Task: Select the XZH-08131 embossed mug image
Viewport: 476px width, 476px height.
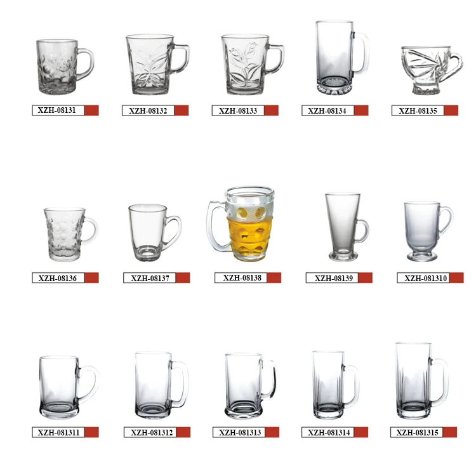Action: point(65,67)
